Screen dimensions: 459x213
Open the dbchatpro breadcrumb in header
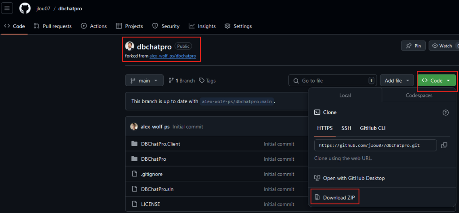pos(70,8)
